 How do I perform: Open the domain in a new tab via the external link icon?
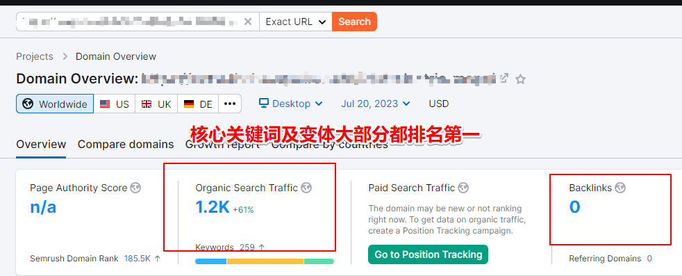tap(504, 79)
